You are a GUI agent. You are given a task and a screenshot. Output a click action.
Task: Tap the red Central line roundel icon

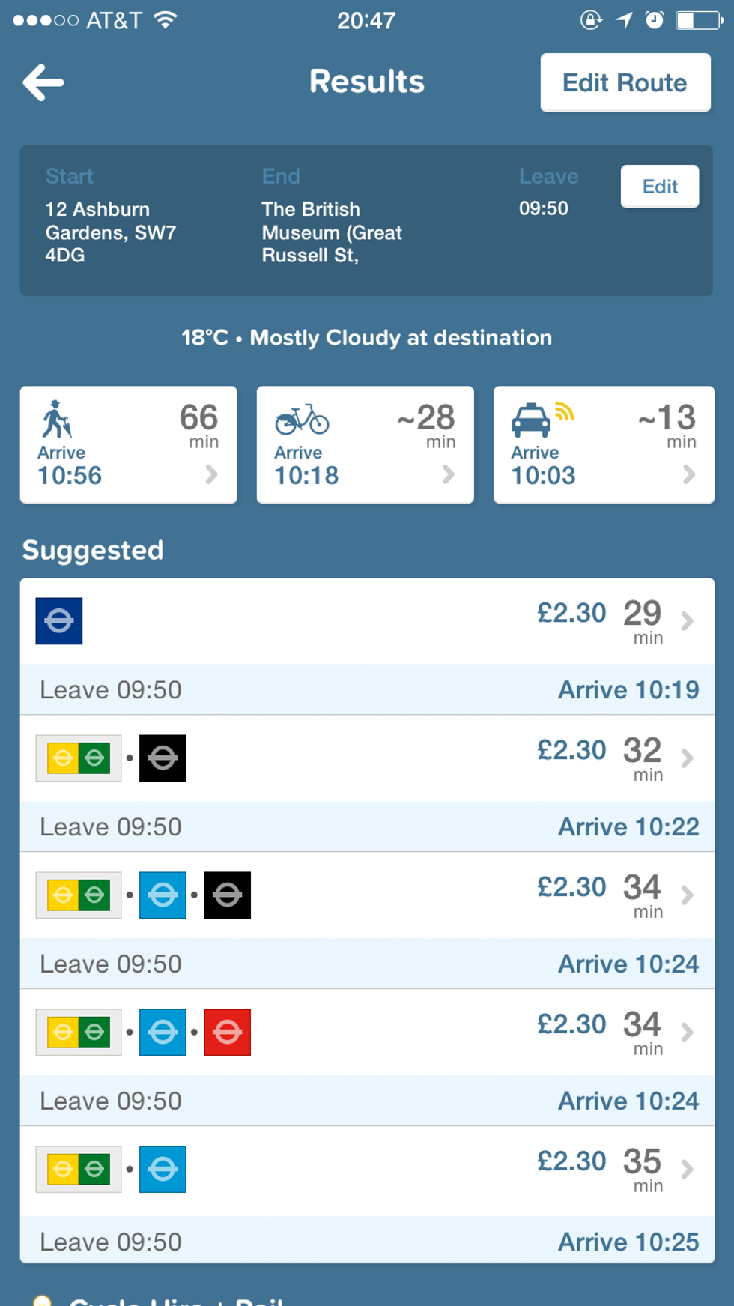tap(227, 1033)
